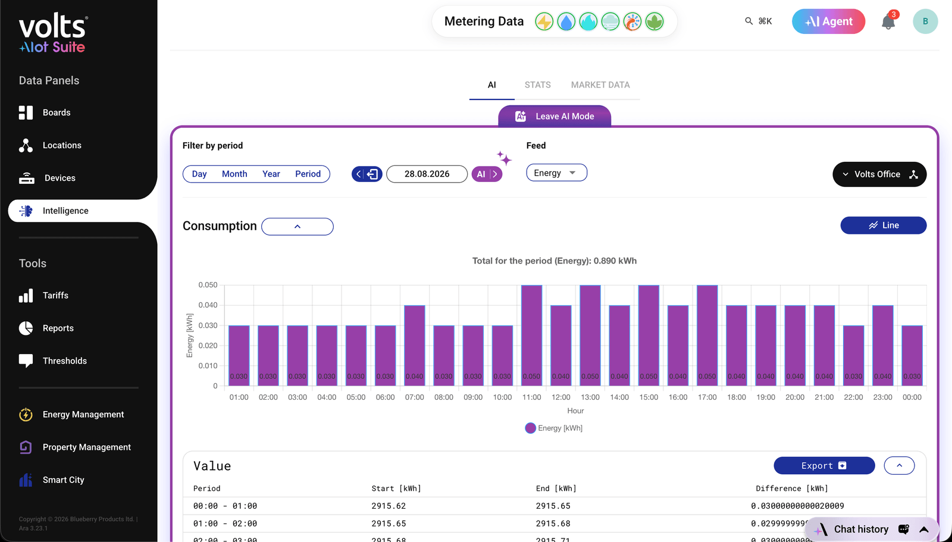The width and height of the screenshot is (952, 542).
Task: Click the End [kWh] column header
Action: pos(556,488)
